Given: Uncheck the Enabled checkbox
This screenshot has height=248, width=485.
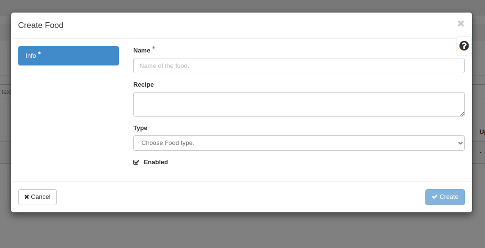Looking at the screenshot, I should tap(136, 162).
